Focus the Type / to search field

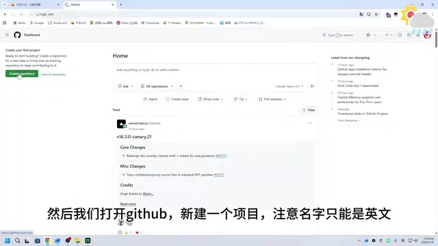point(341,35)
